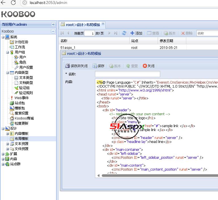Close the root>设计>布局模板 tab
218x200 pixels.
point(103,24)
